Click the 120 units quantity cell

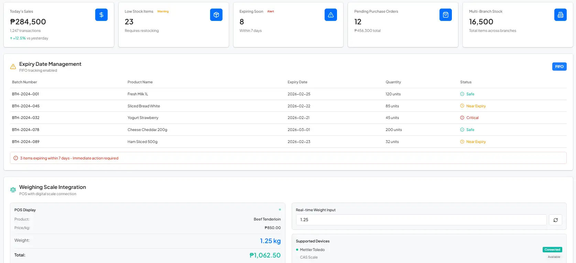coord(393,94)
